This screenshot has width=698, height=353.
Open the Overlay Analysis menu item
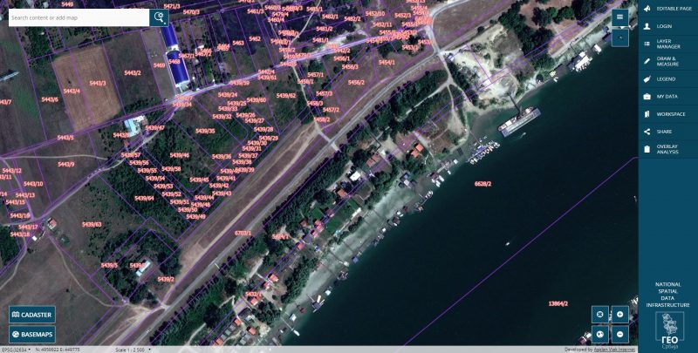pos(668,149)
